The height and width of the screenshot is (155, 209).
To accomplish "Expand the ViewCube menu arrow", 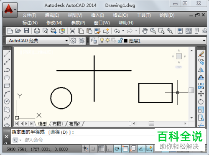I will [x=179, y=67].
